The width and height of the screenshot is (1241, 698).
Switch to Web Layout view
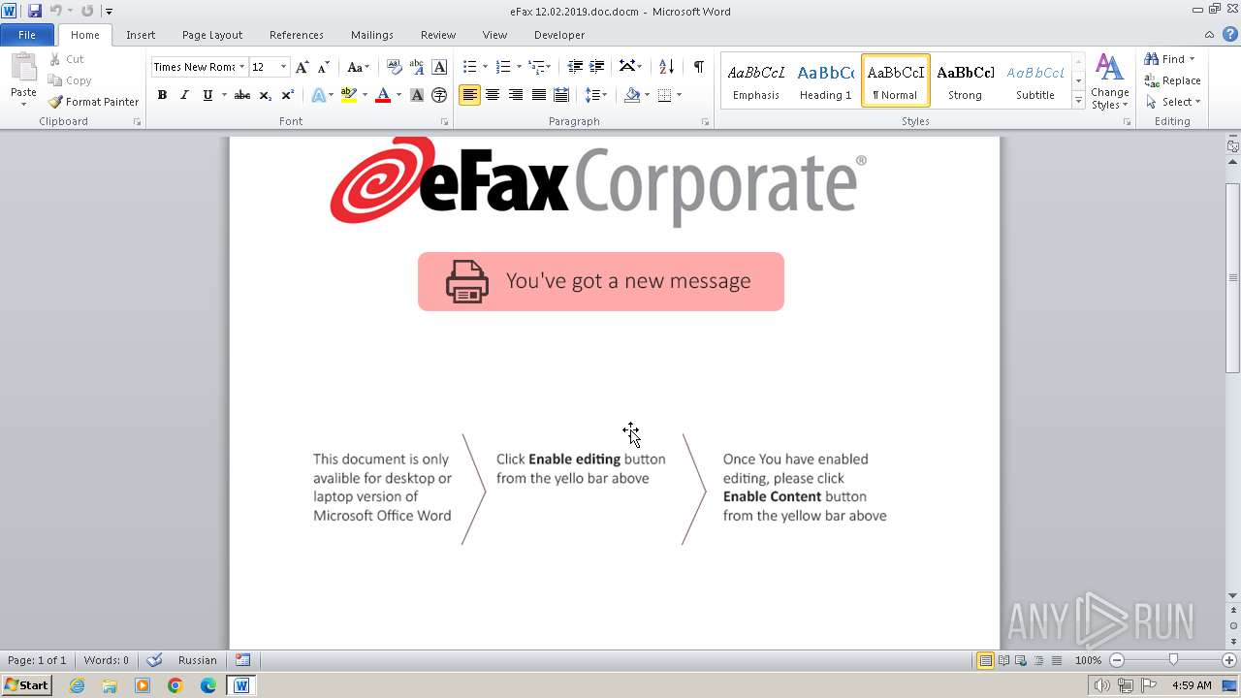tap(1021, 660)
